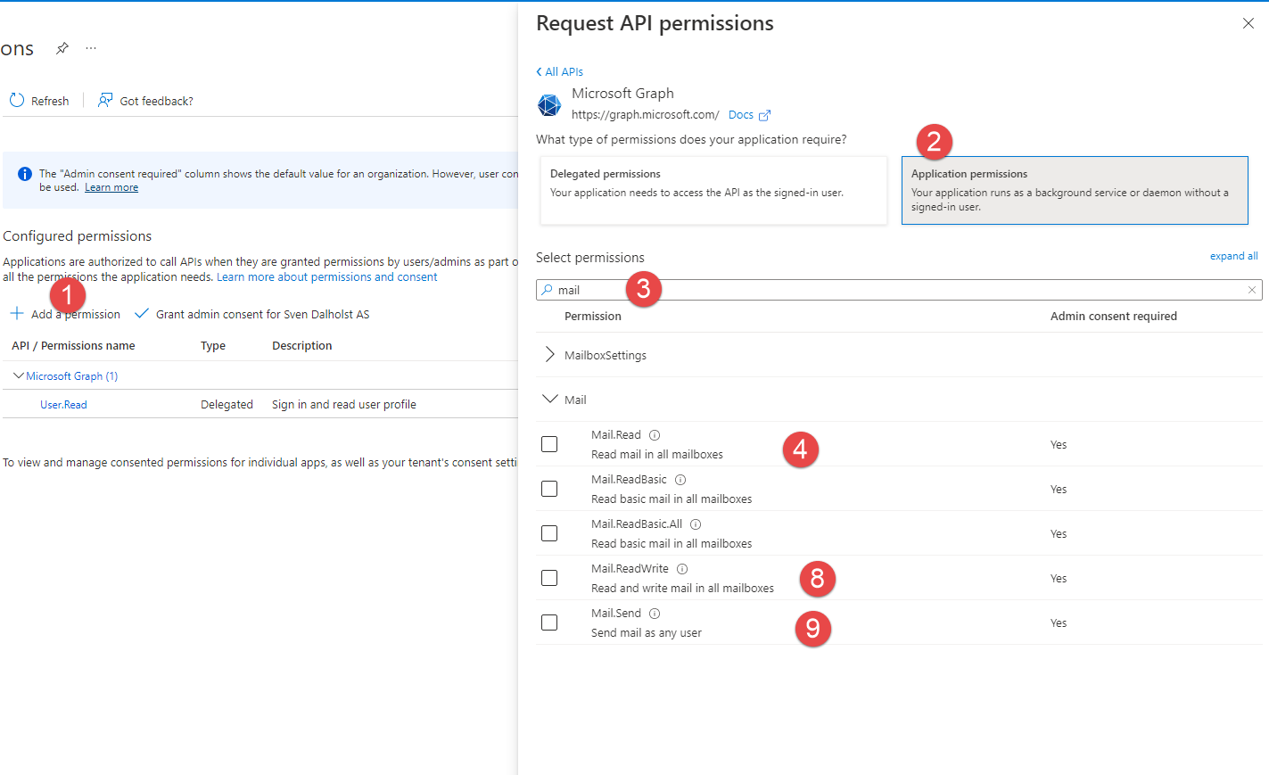Click the Got feedback person icon

105,100
